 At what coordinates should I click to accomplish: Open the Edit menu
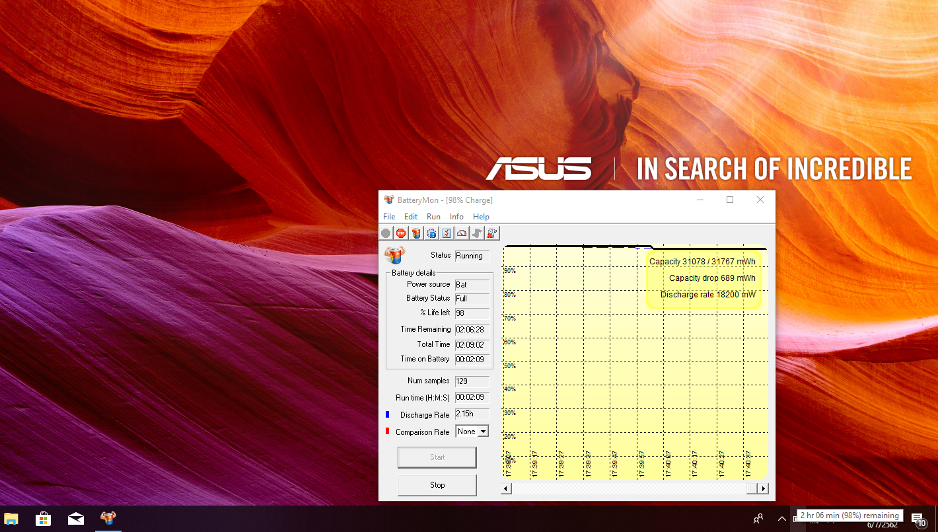(411, 217)
